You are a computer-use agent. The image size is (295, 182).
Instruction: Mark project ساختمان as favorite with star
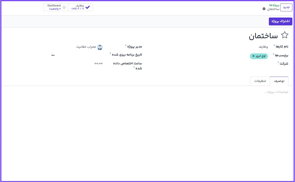point(284,35)
